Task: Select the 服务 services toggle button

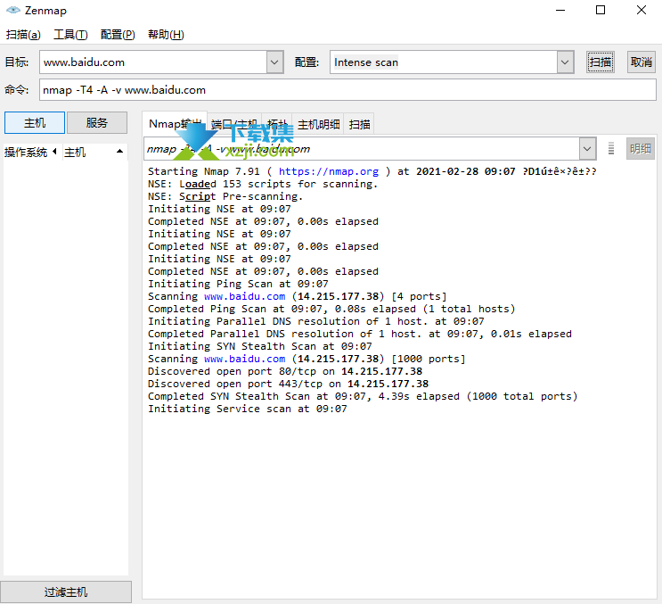Action: coord(97,122)
